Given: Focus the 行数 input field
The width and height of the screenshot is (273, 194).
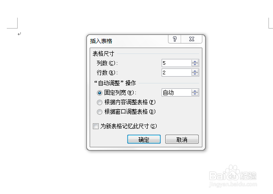Looking at the screenshot, I should (x=177, y=73).
